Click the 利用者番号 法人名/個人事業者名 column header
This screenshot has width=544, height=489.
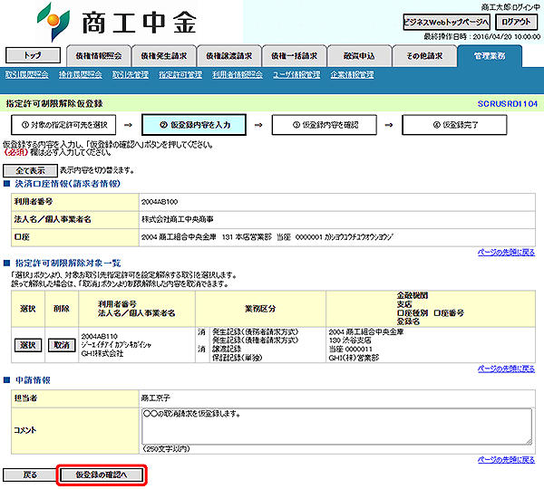point(136,309)
